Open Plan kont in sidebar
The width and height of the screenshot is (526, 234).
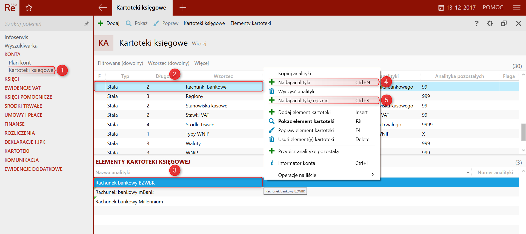click(20, 63)
